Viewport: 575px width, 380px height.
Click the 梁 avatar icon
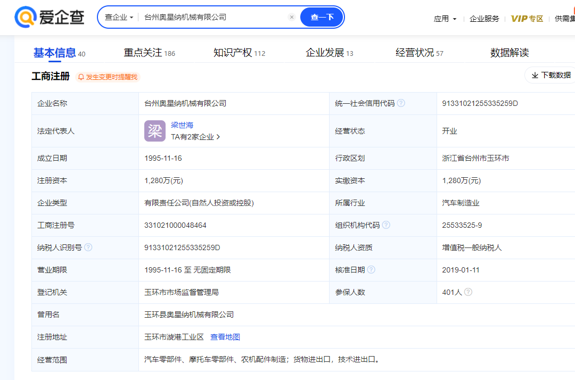coord(155,131)
